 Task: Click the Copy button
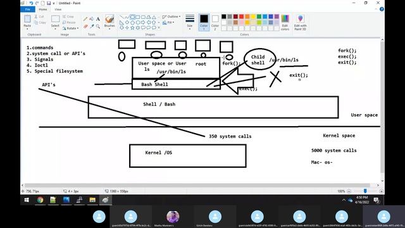pos(40,23)
